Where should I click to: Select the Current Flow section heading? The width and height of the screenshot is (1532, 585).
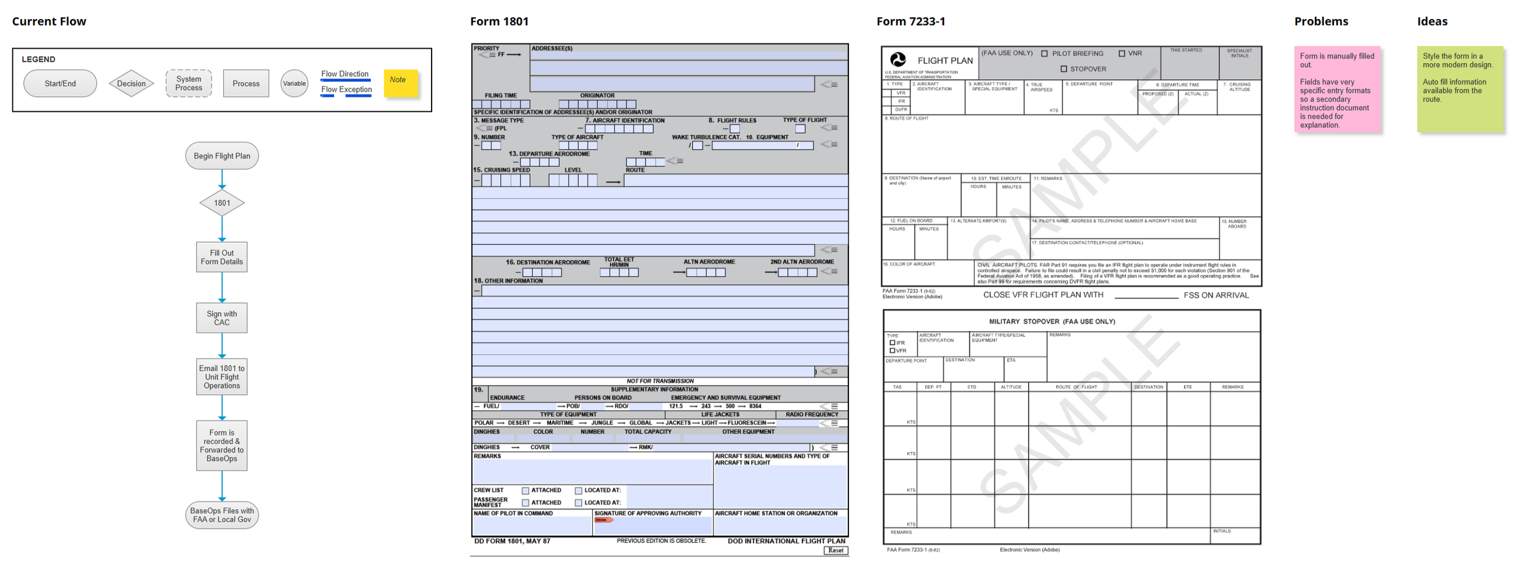point(49,21)
